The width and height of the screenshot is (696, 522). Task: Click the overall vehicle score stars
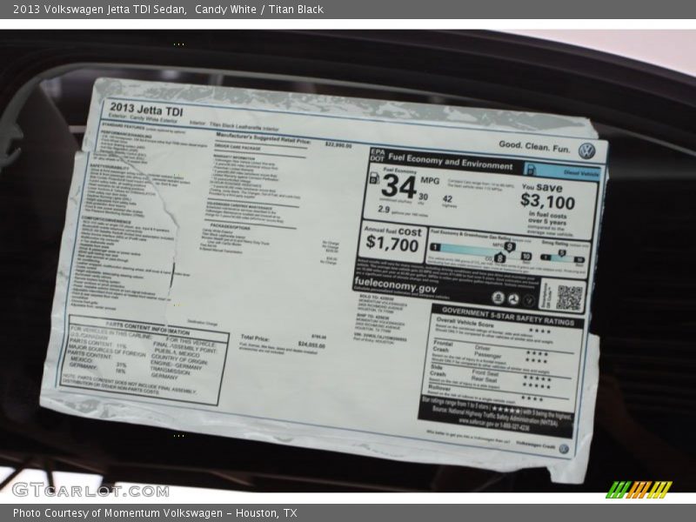tap(539, 331)
